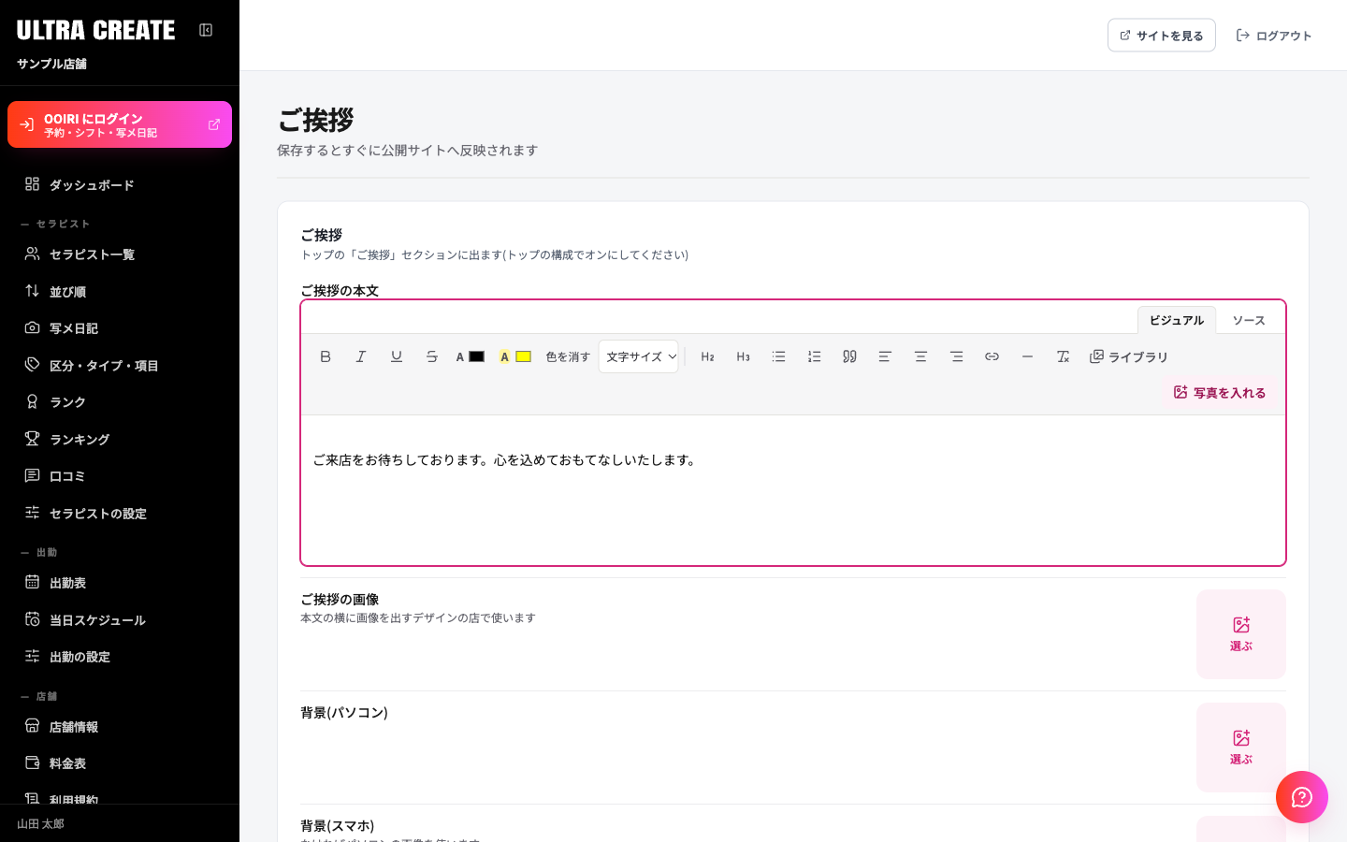Switch to the ソース tab
The height and width of the screenshot is (842, 1347).
click(x=1249, y=320)
